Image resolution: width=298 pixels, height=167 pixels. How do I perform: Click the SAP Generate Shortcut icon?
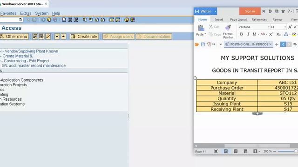118,19
